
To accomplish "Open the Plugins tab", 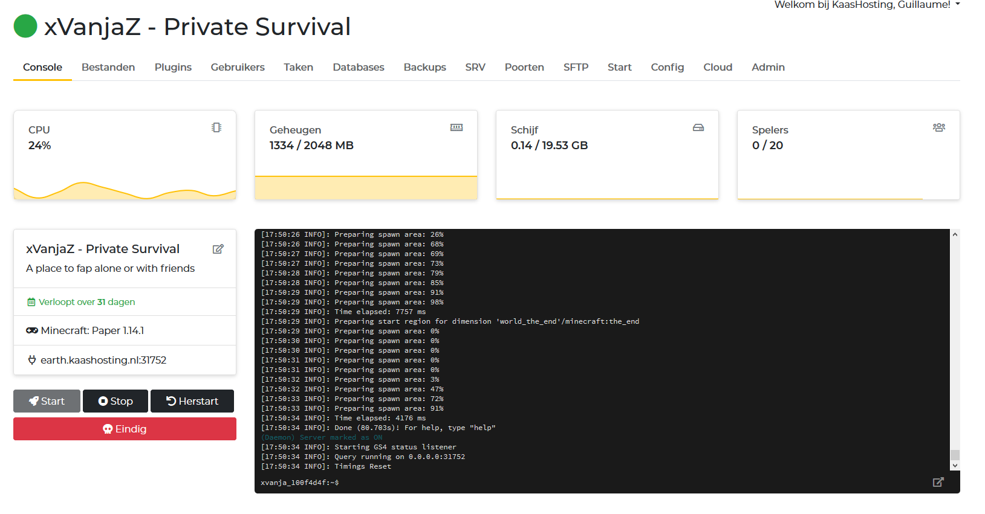I will (173, 67).
